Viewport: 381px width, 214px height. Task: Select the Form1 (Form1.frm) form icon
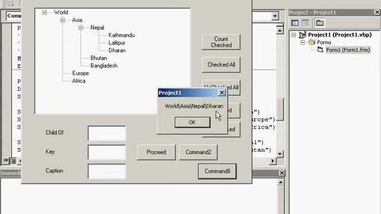tap(320, 50)
